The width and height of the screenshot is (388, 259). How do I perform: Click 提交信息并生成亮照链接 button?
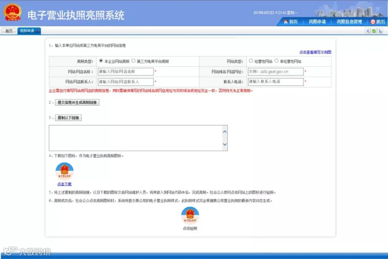point(77,103)
